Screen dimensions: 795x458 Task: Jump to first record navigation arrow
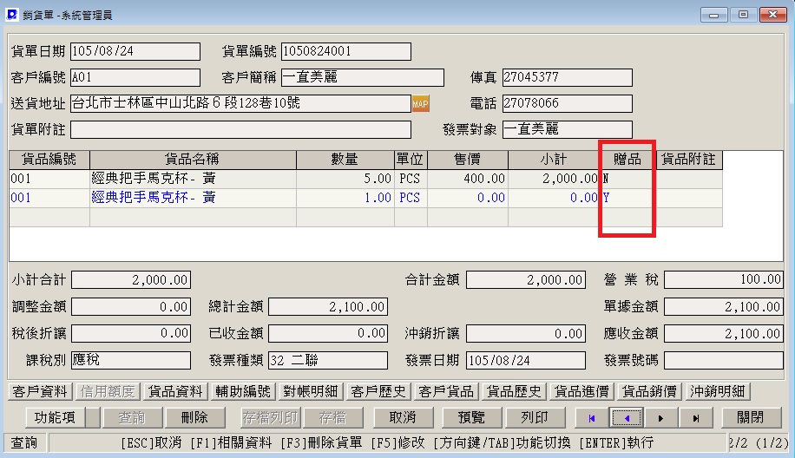point(592,418)
